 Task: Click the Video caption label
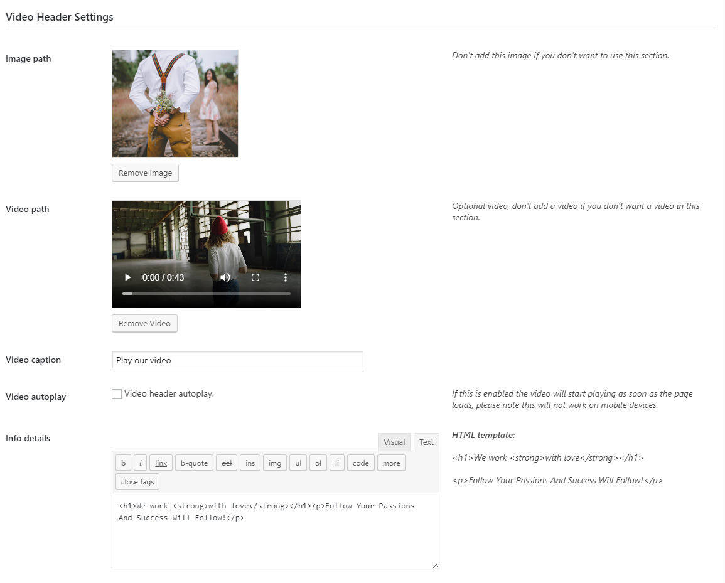pyautogui.click(x=33, y=360)
